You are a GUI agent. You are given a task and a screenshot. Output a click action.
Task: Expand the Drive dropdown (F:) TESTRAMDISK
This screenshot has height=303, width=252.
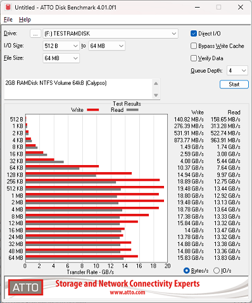(111, 34)
